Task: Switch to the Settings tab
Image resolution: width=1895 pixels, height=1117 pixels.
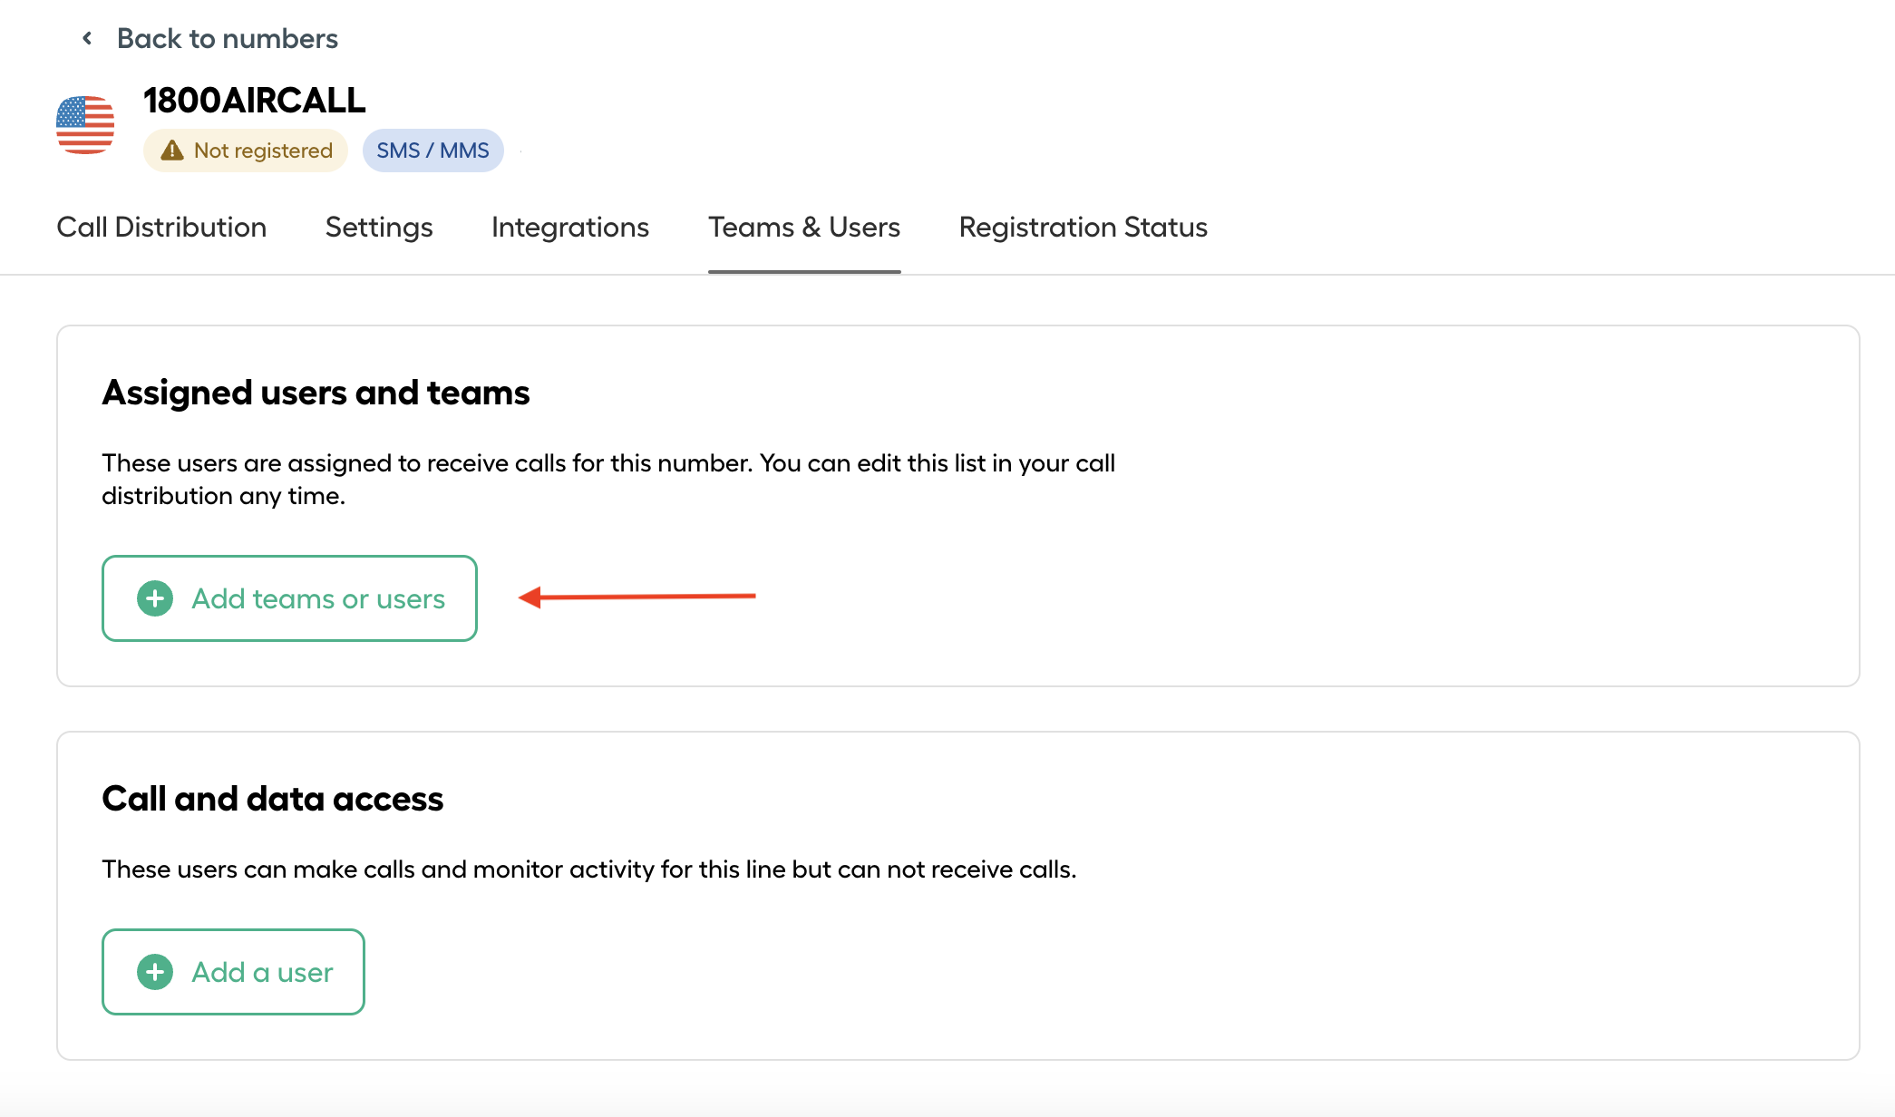Action: click(379, 227)
